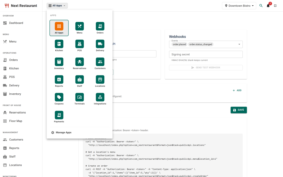Open the Reports app tile
Screen dimensions: 283x177
click(x=59, y=81)
